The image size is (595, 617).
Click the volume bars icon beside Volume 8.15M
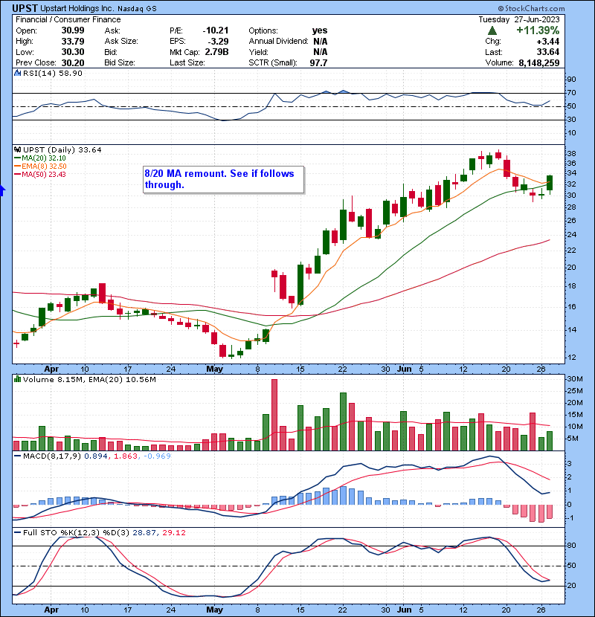pyautogui.click(x=17, y=379)
